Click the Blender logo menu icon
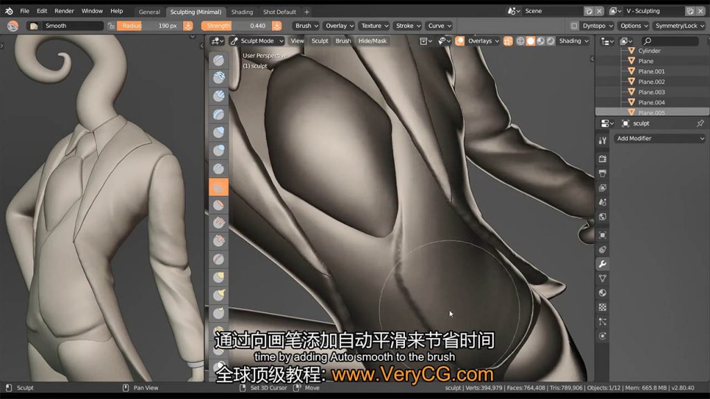This screenshot has width=710, height=399. (x=9, y=11)
